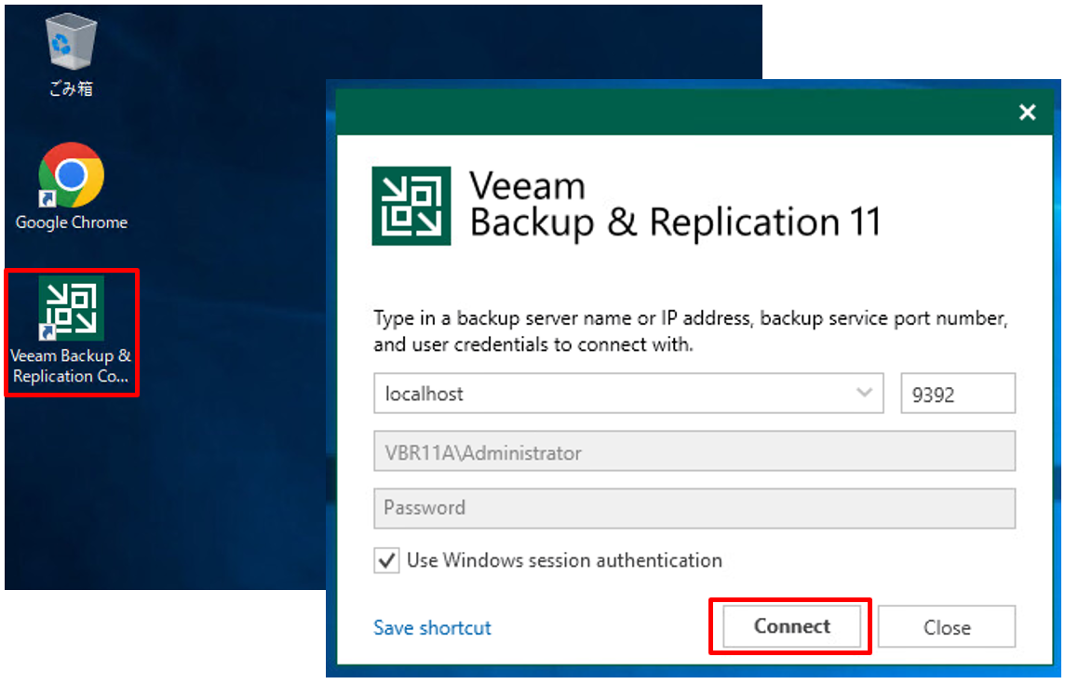Click the Save shortcut link
This screenshot has height=684, width=1065.
pos(432,627)
